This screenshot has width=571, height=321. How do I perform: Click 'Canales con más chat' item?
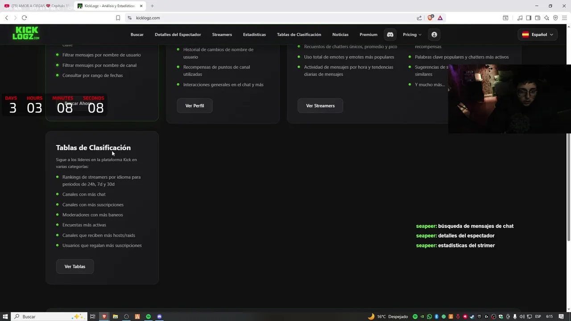84,194
